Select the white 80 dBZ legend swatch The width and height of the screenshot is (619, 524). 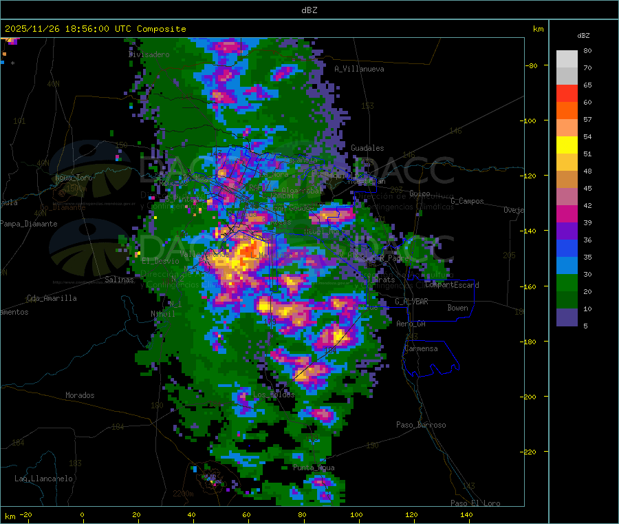pos(567,59)
